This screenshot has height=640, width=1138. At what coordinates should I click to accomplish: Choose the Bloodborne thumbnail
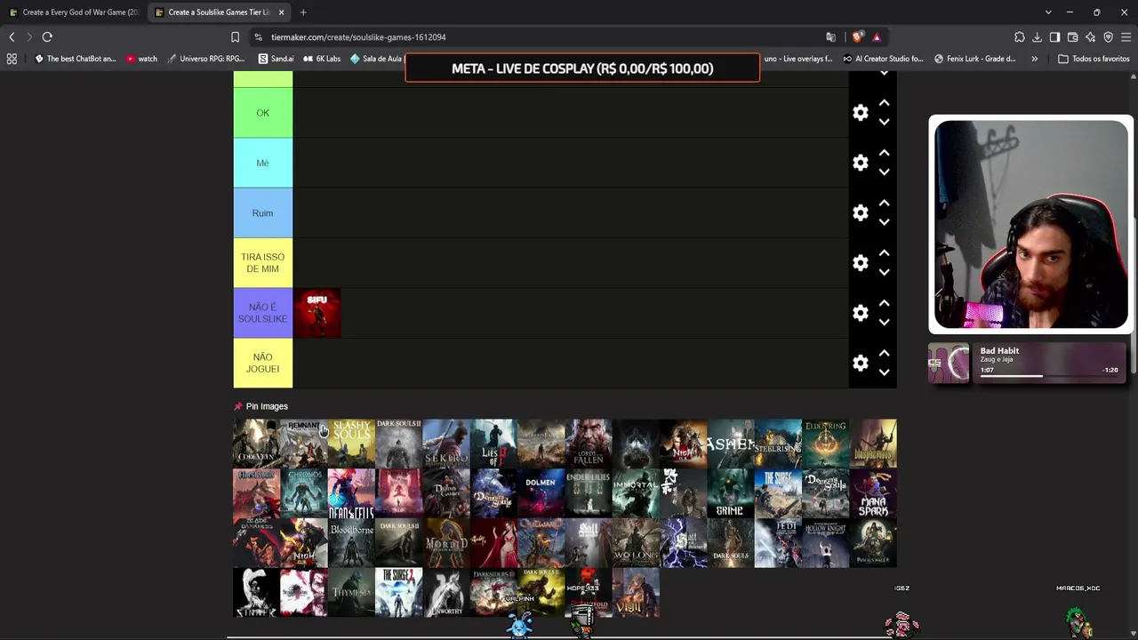click(x=351, y=543)
